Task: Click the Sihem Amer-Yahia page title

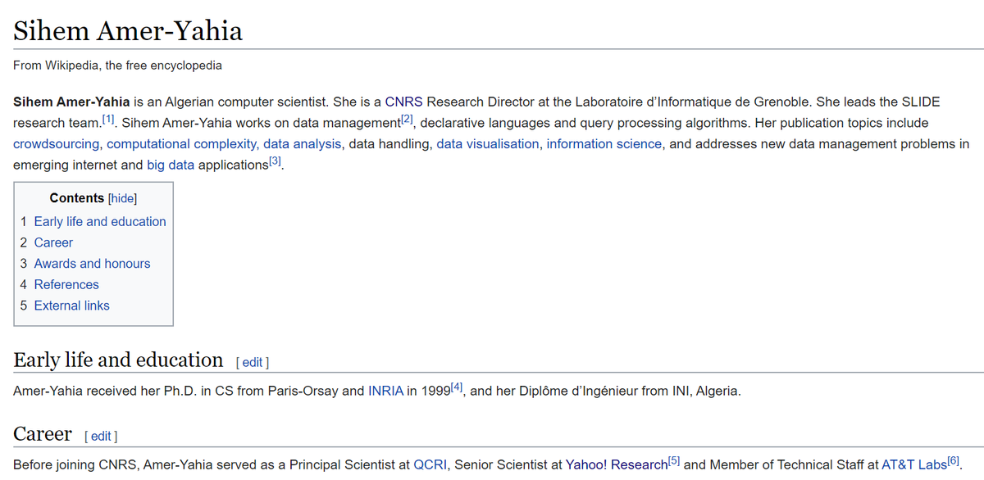Action: pyautogui.click(x=128, y=31)
